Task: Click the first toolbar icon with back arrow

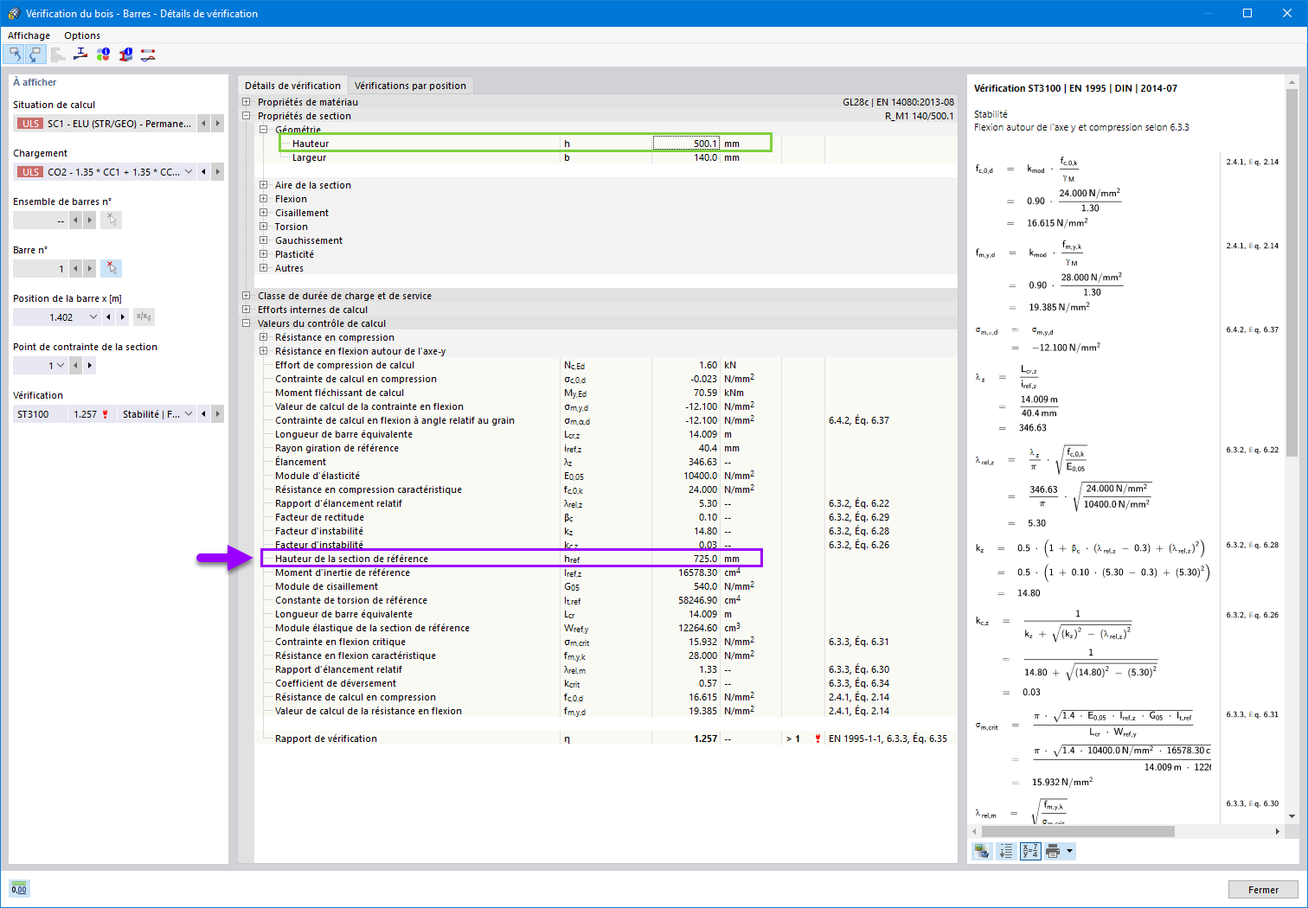Action: [15, 54]
